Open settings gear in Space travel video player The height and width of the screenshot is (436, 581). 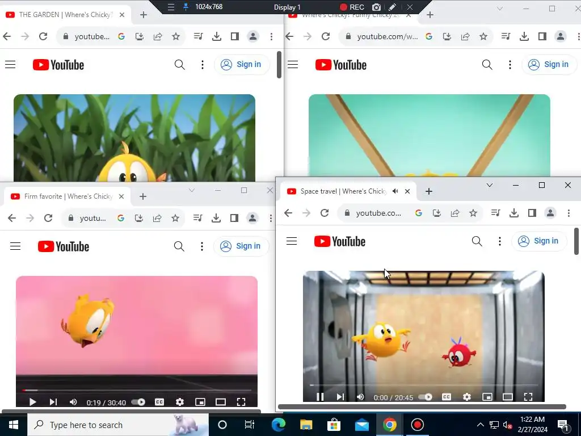pos(467,397)
